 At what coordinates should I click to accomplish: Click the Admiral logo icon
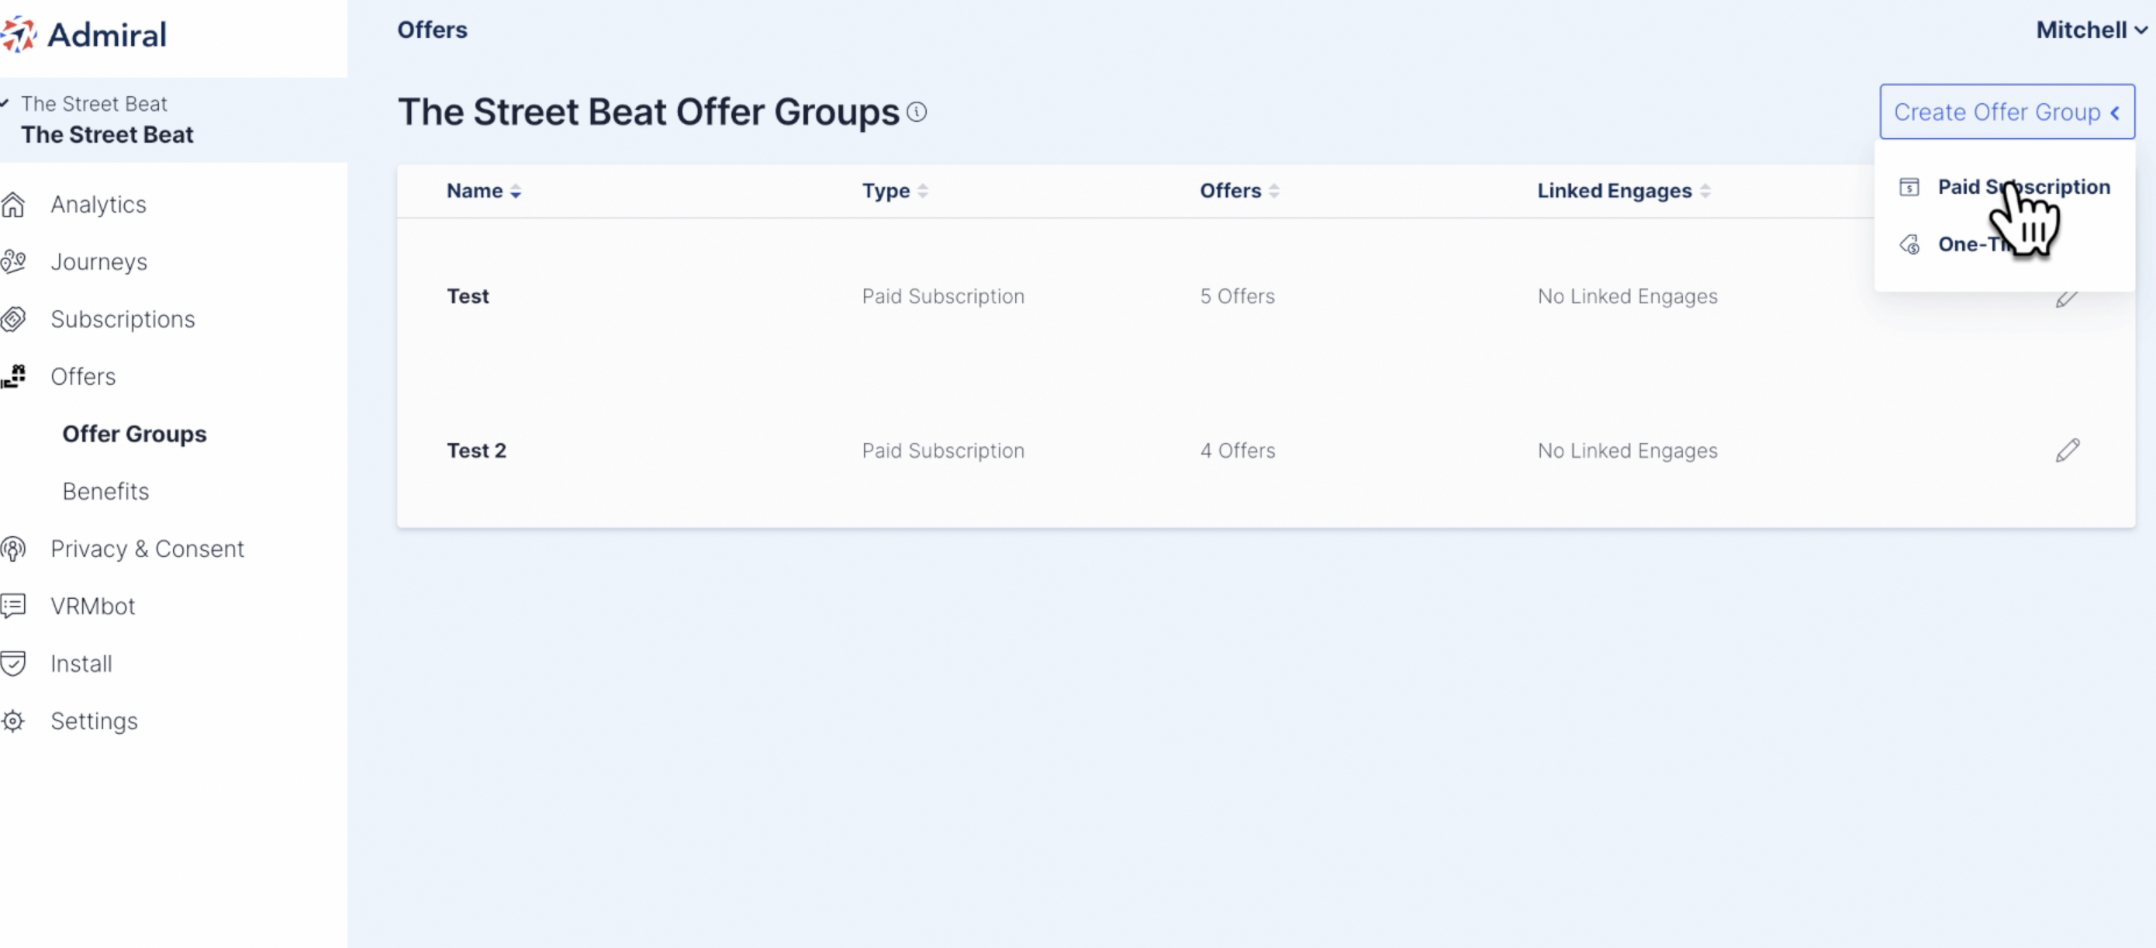[x=19, y=34]
